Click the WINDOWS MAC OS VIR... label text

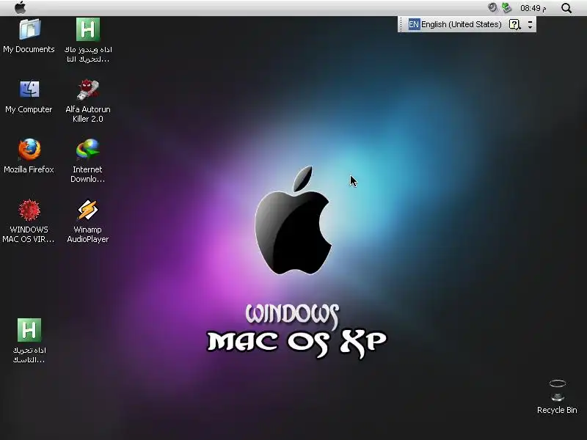29,234
